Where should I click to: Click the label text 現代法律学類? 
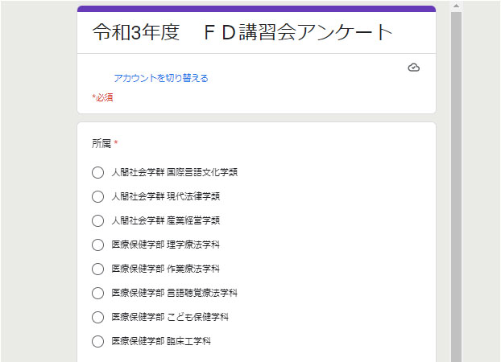point(193,196)
